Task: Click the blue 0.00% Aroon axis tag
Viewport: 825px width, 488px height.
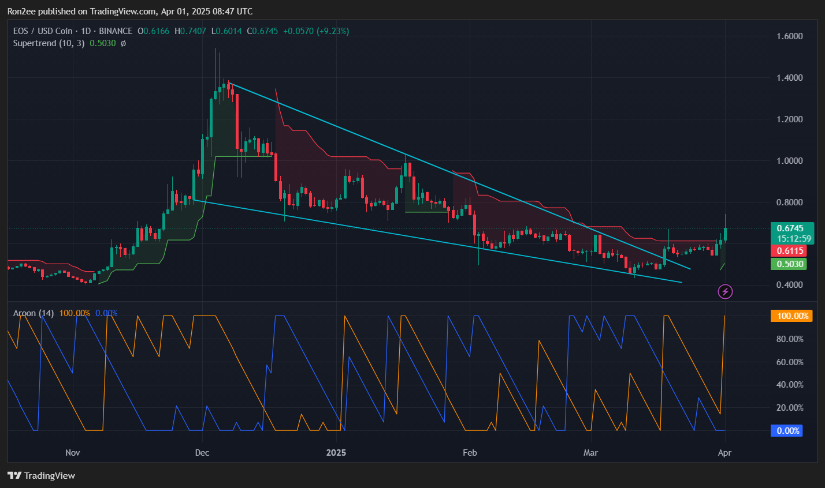Action: 787,431
